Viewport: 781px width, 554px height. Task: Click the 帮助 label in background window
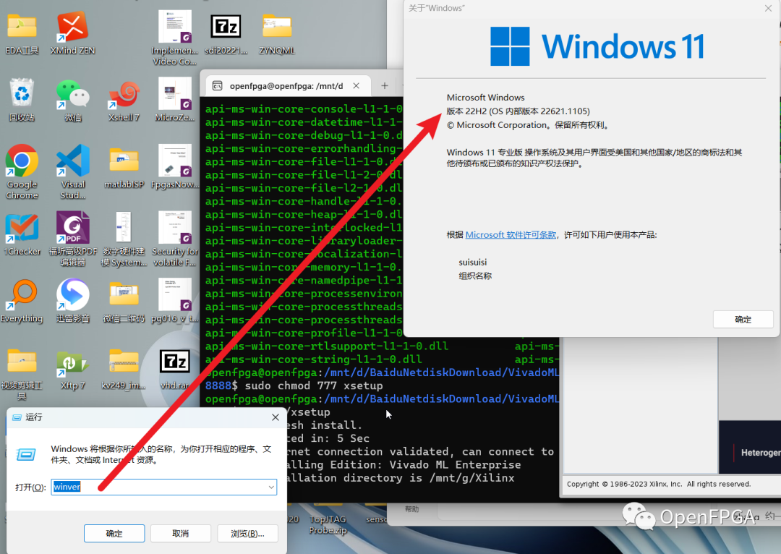point(411,509)
